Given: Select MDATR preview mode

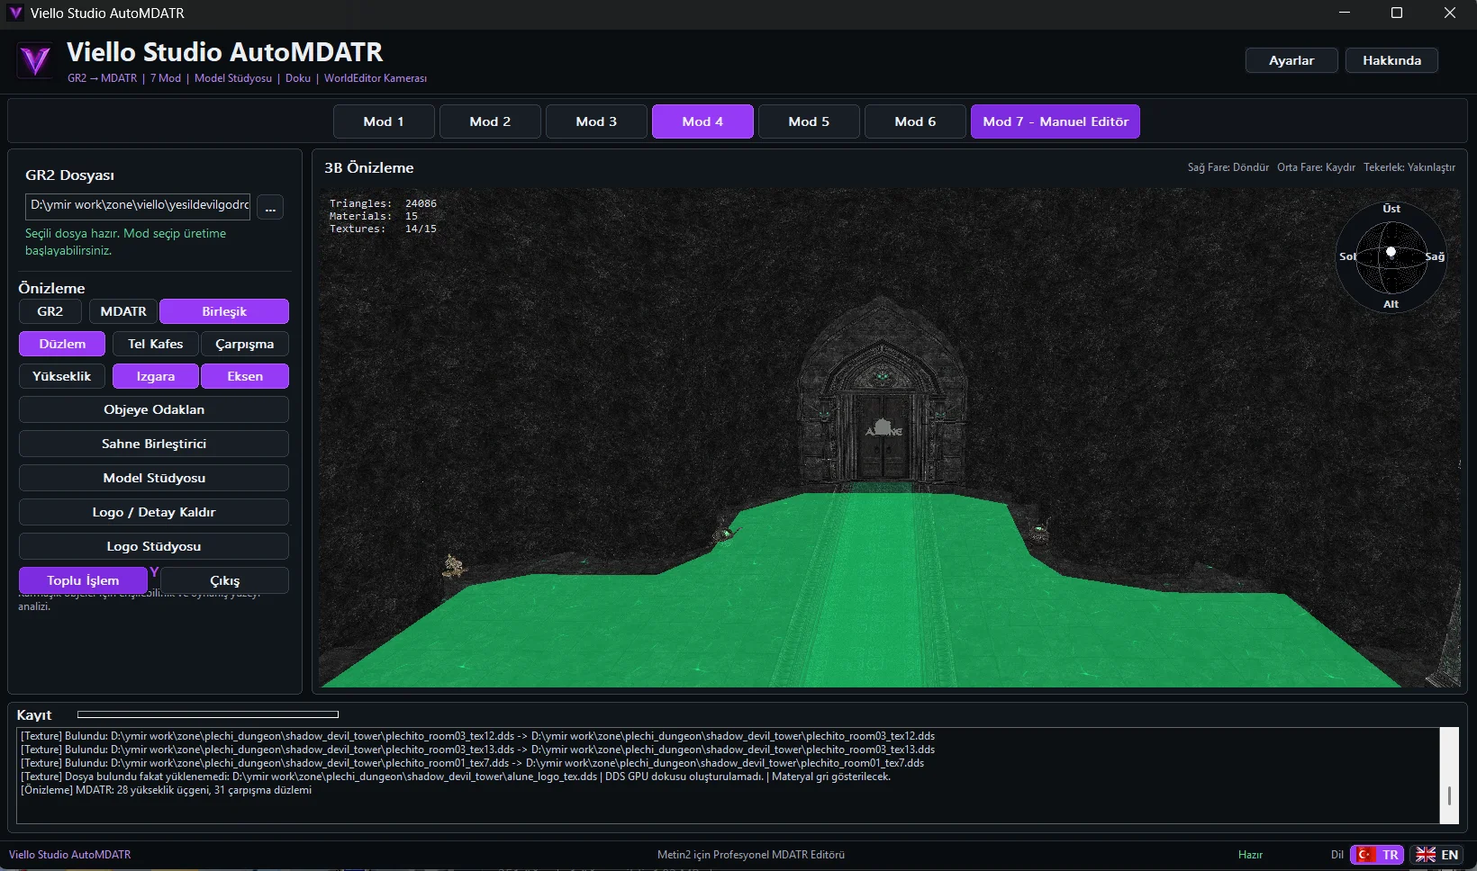Looking at the screenshot, I should pyautogui.click(x=123, y=311).
